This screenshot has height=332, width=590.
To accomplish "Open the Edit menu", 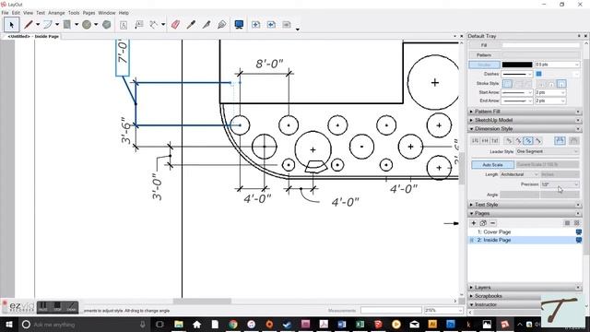I will click(x=16, y=13).
